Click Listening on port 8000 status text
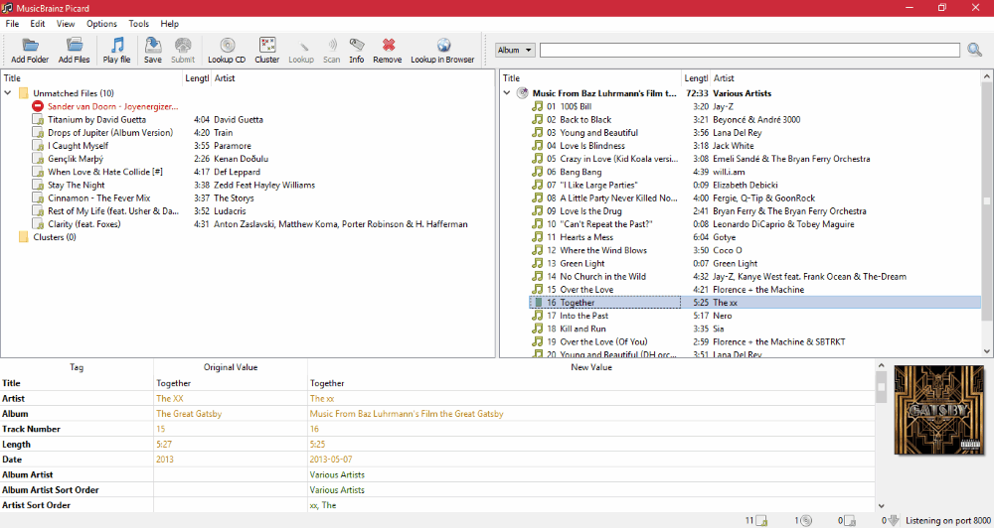This screenshot has width=994, height=528. (947, 520)
